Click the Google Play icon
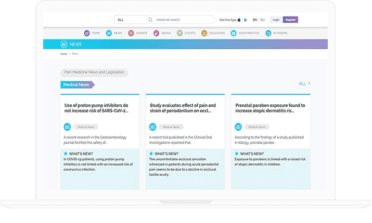This screenshot has height=223, width=372. click(x=246, y=20)
